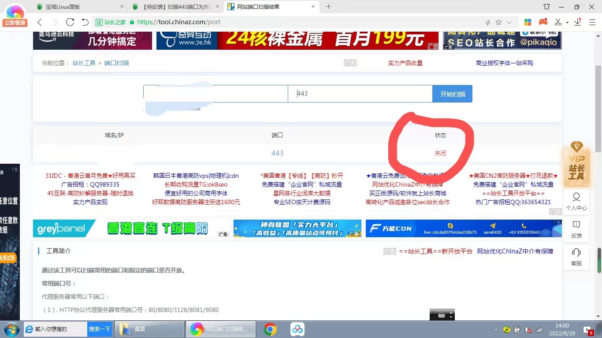Open the 端口扫描 breadcrumb link
602x338 pixels.
(116, 63)
